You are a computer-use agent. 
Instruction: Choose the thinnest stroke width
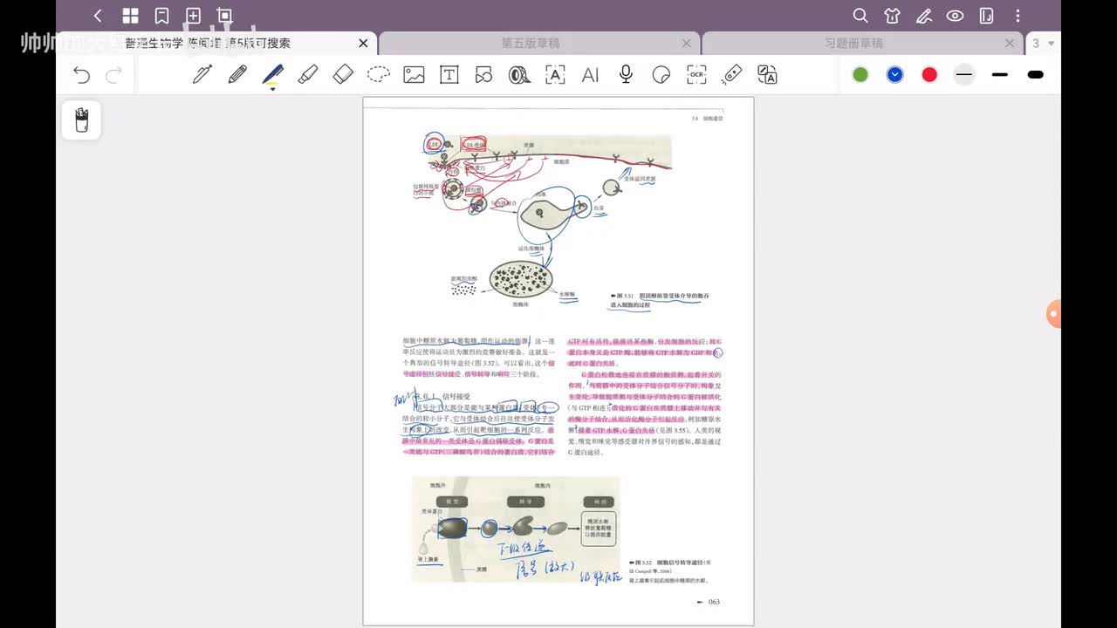click(964, 75)
